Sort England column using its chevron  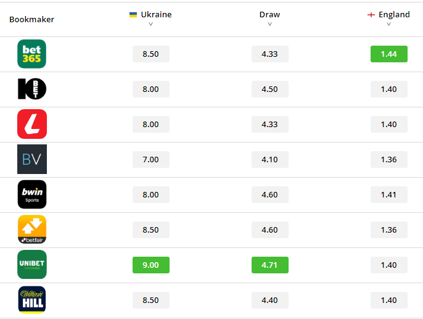click(x=388, y=24)
